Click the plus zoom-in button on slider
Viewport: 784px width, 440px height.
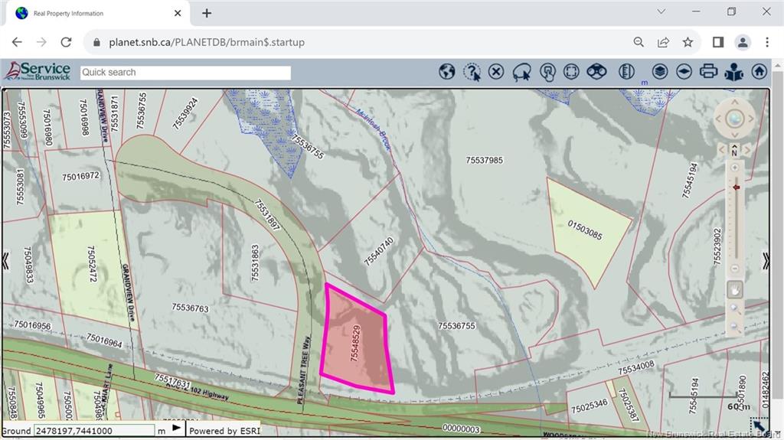[x=734, y=168]
